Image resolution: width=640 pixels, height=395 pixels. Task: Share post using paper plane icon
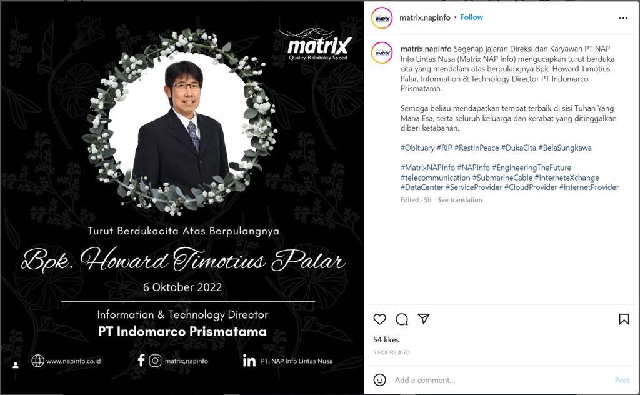pos(424,319)
